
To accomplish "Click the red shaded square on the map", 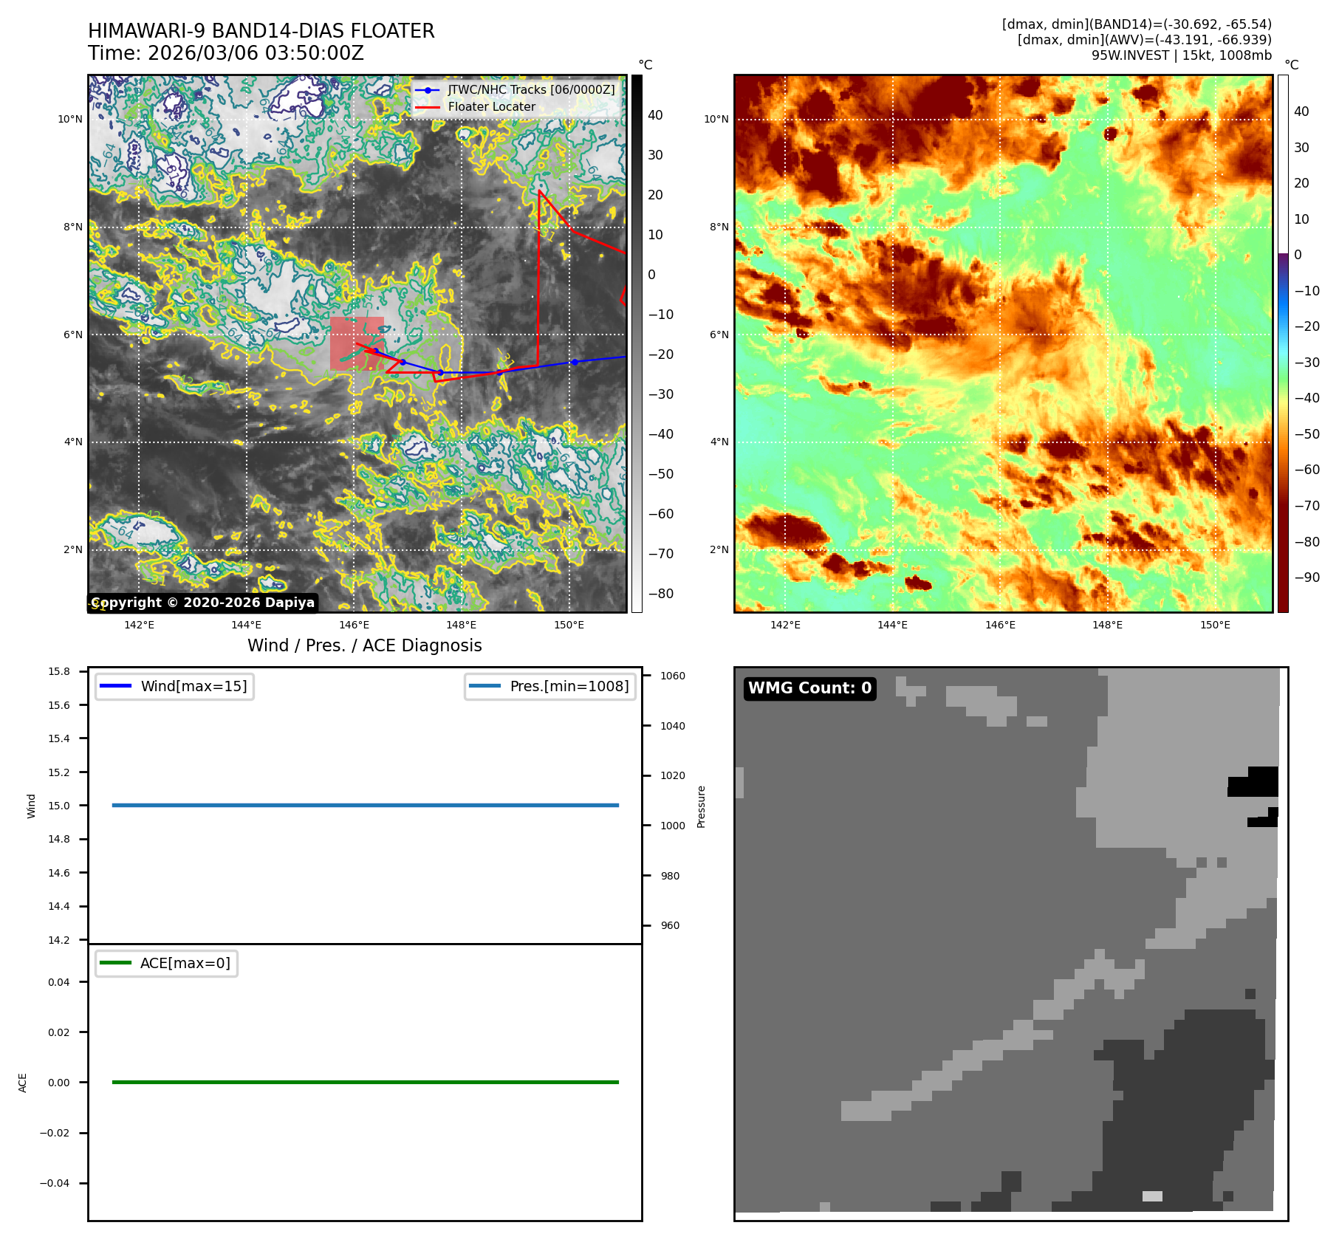I will click(357, 343).
